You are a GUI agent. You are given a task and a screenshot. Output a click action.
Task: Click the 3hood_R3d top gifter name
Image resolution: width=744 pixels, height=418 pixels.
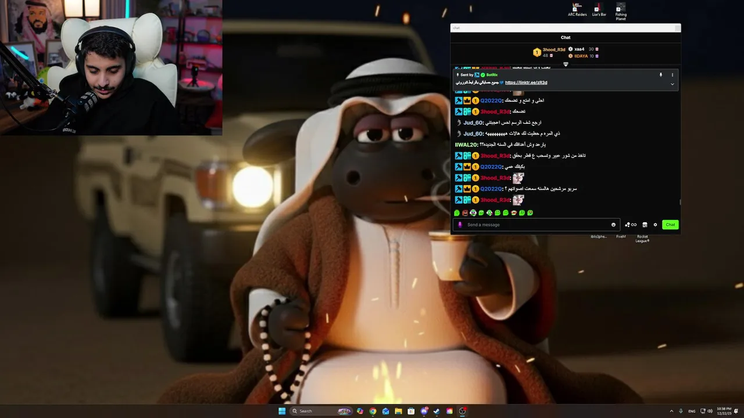point(554,49)
